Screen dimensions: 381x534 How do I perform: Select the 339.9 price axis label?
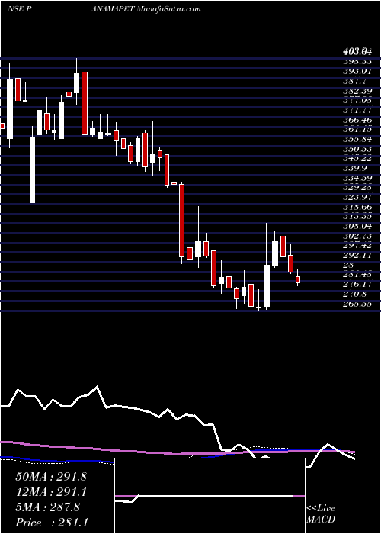[355, 169]
